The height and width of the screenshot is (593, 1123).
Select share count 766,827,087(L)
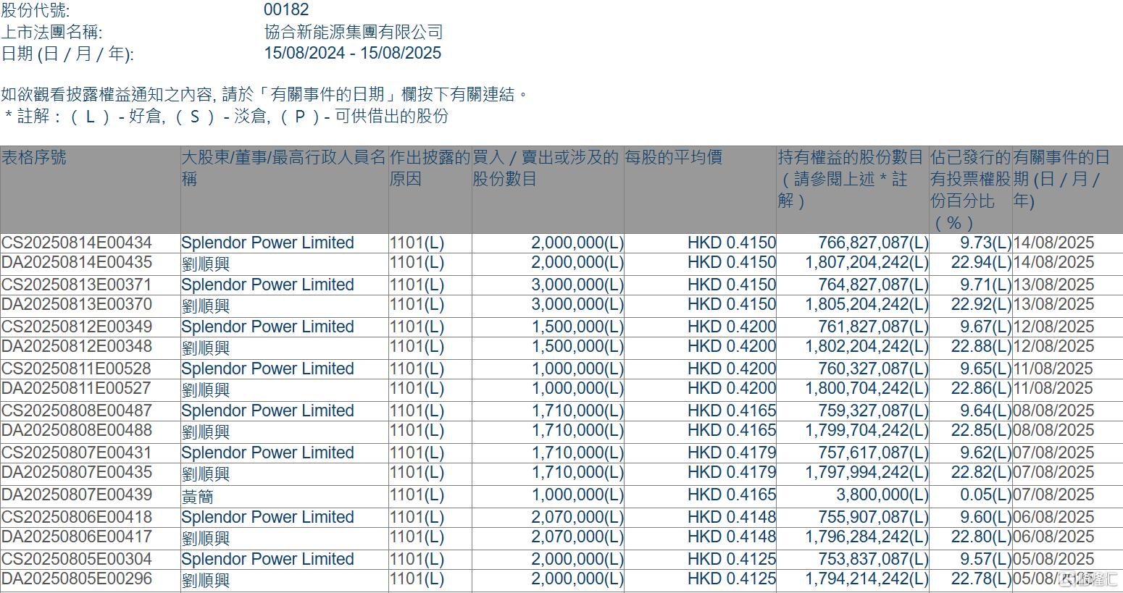[x=873, y=243]
